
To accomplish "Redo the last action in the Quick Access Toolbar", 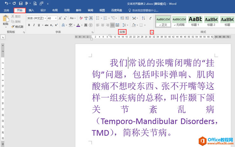I will (x=14, y=3).
